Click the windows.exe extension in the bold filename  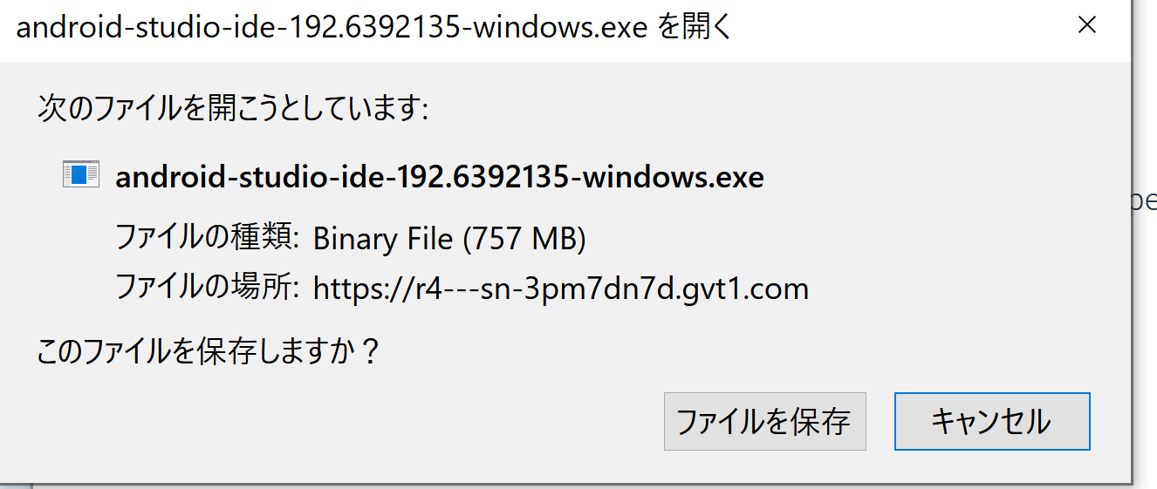(x=673, y=177)
